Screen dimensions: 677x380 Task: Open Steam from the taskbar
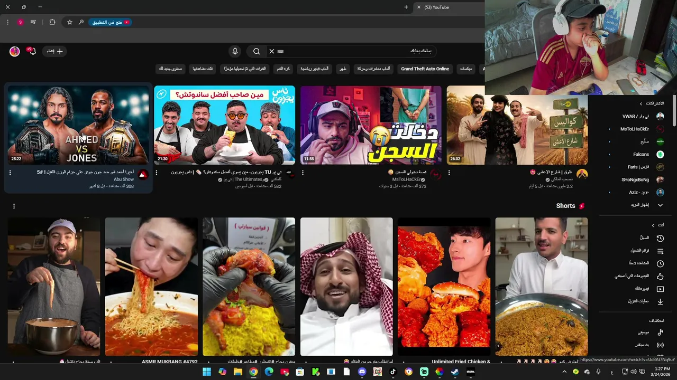pyautogui.click(x=455, y=372)
